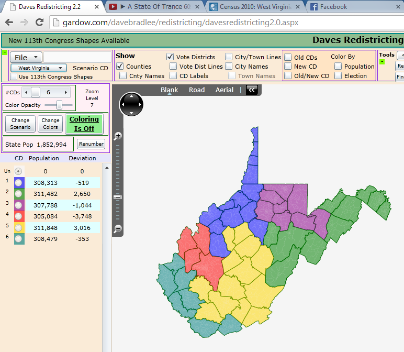The image size is (404, 352).
Task: Click the browser address bar URL
Action: (173, 23)
